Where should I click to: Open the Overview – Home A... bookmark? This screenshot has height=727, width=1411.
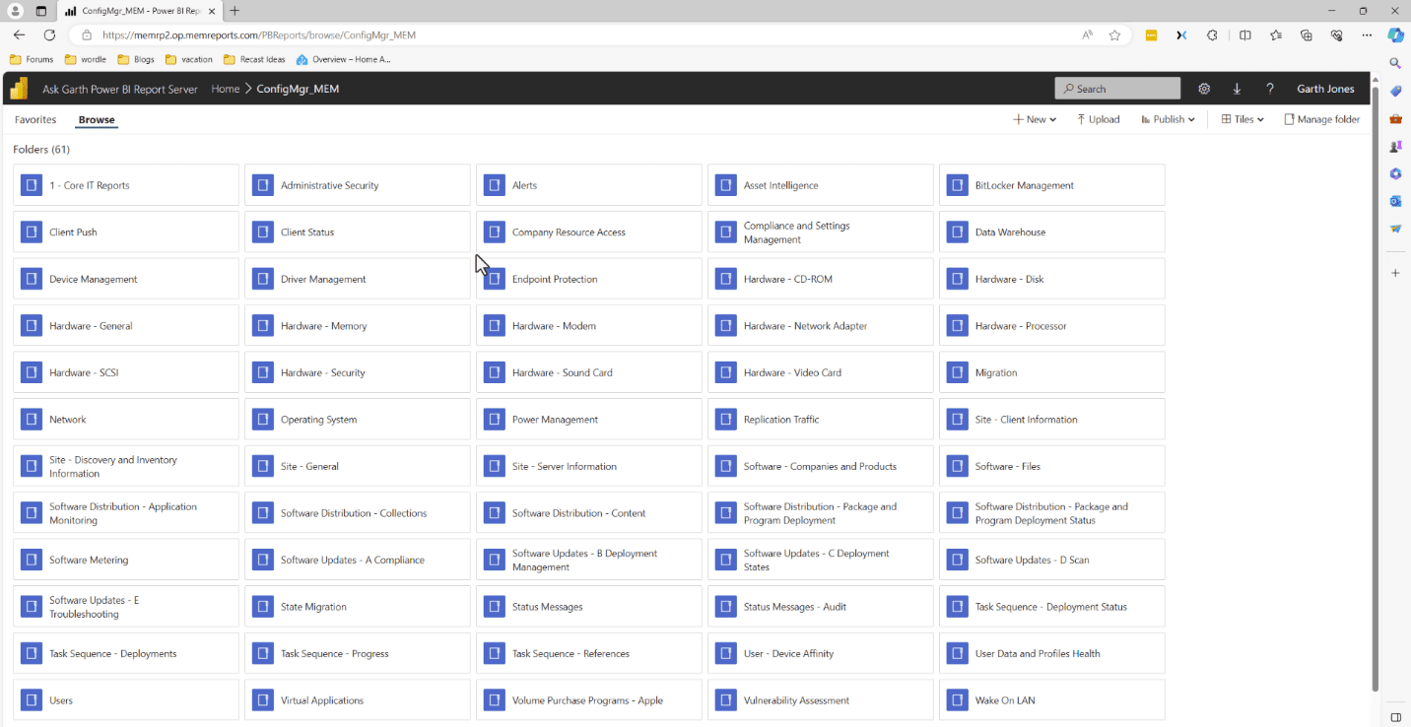pos(343,59)
